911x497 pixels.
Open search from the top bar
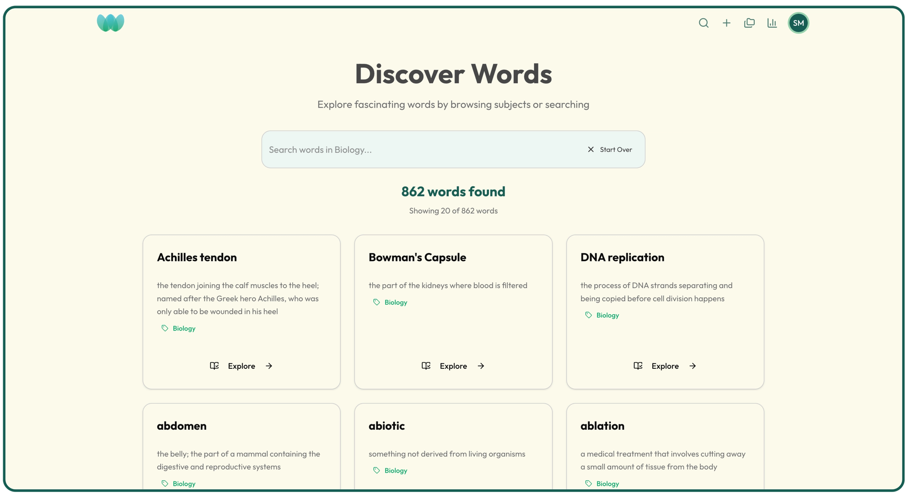[704, 23]
